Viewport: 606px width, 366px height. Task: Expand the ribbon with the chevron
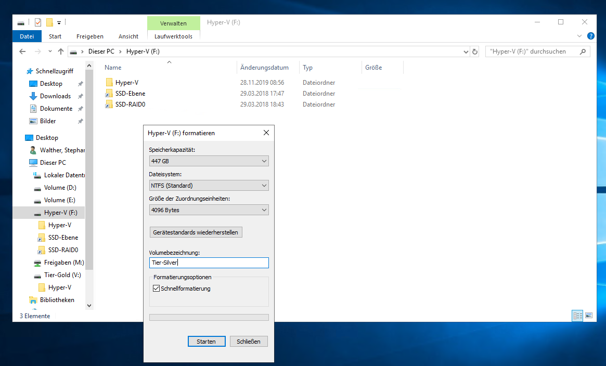579,36
